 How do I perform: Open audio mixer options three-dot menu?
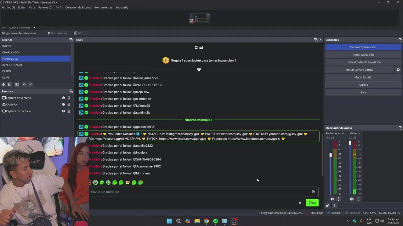point(335,206)
